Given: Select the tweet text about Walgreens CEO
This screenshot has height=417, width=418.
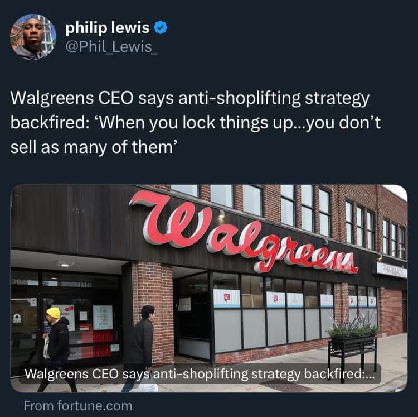Looking at the screenshot, I should point(196,123).
